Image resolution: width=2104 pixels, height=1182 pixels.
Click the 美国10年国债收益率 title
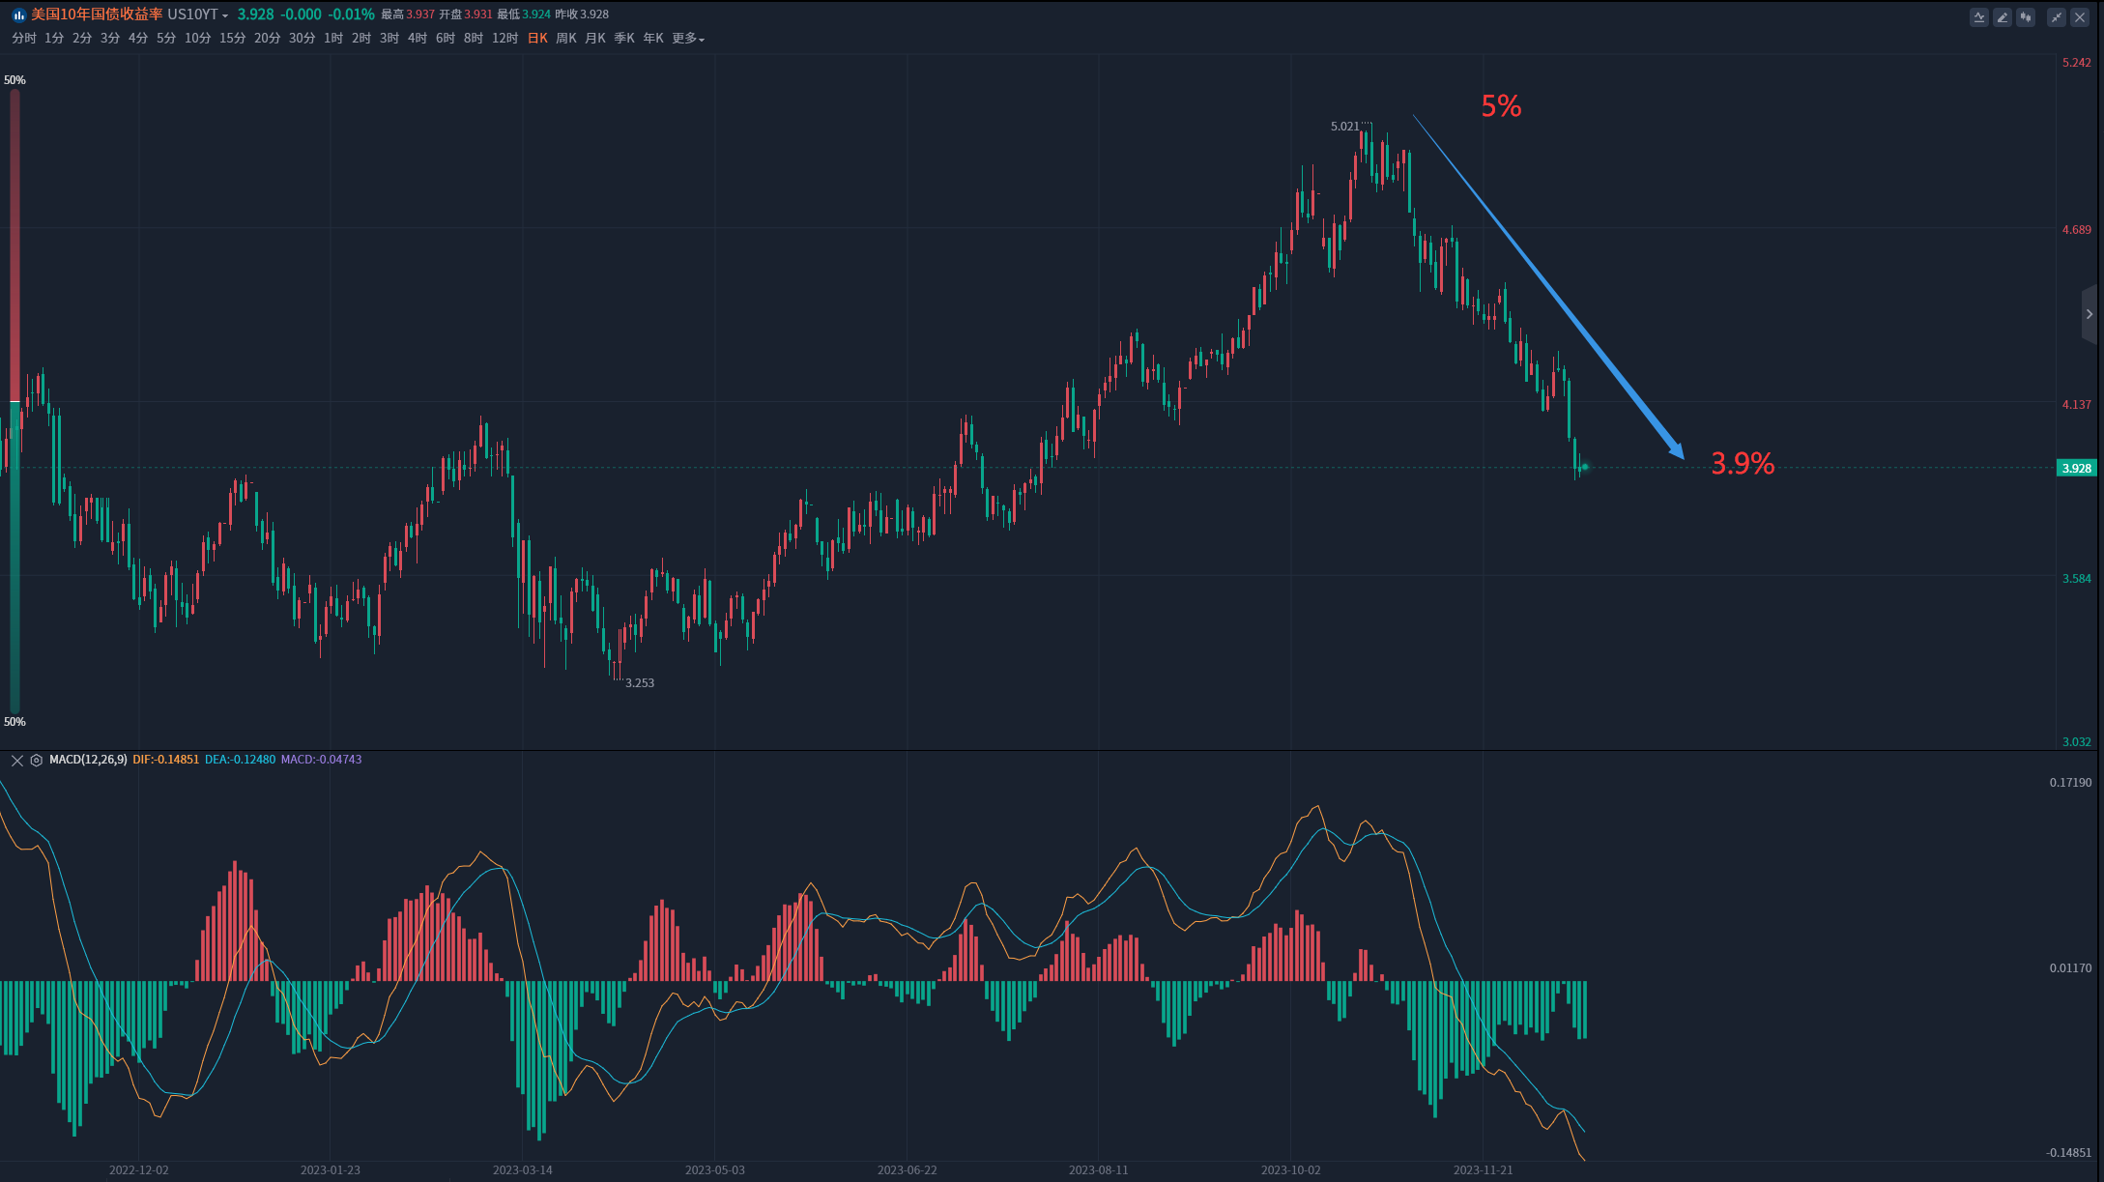[x=97, y=14]
